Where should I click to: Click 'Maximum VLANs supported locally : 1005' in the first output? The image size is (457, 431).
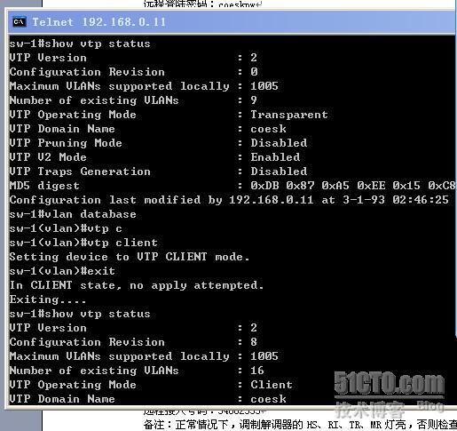[x=144, y=86]
